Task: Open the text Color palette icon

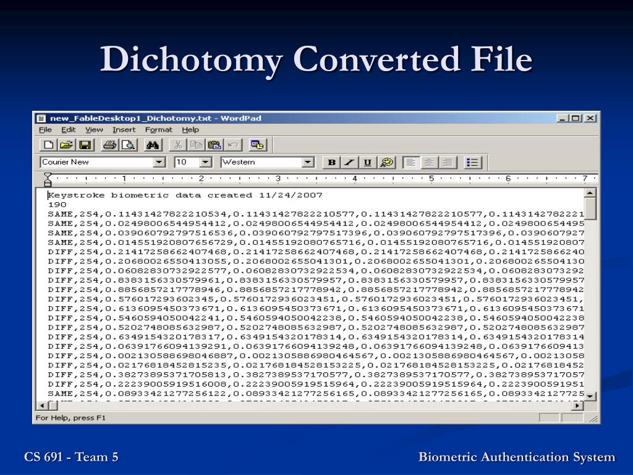Action: tap(387, 163)
